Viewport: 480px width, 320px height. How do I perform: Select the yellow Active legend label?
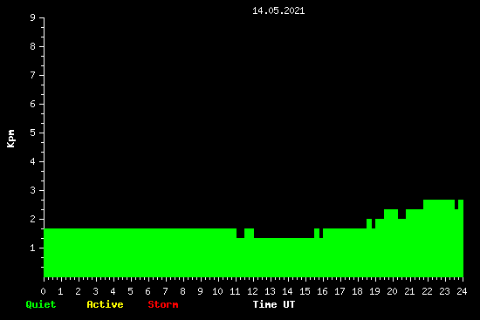105,304
